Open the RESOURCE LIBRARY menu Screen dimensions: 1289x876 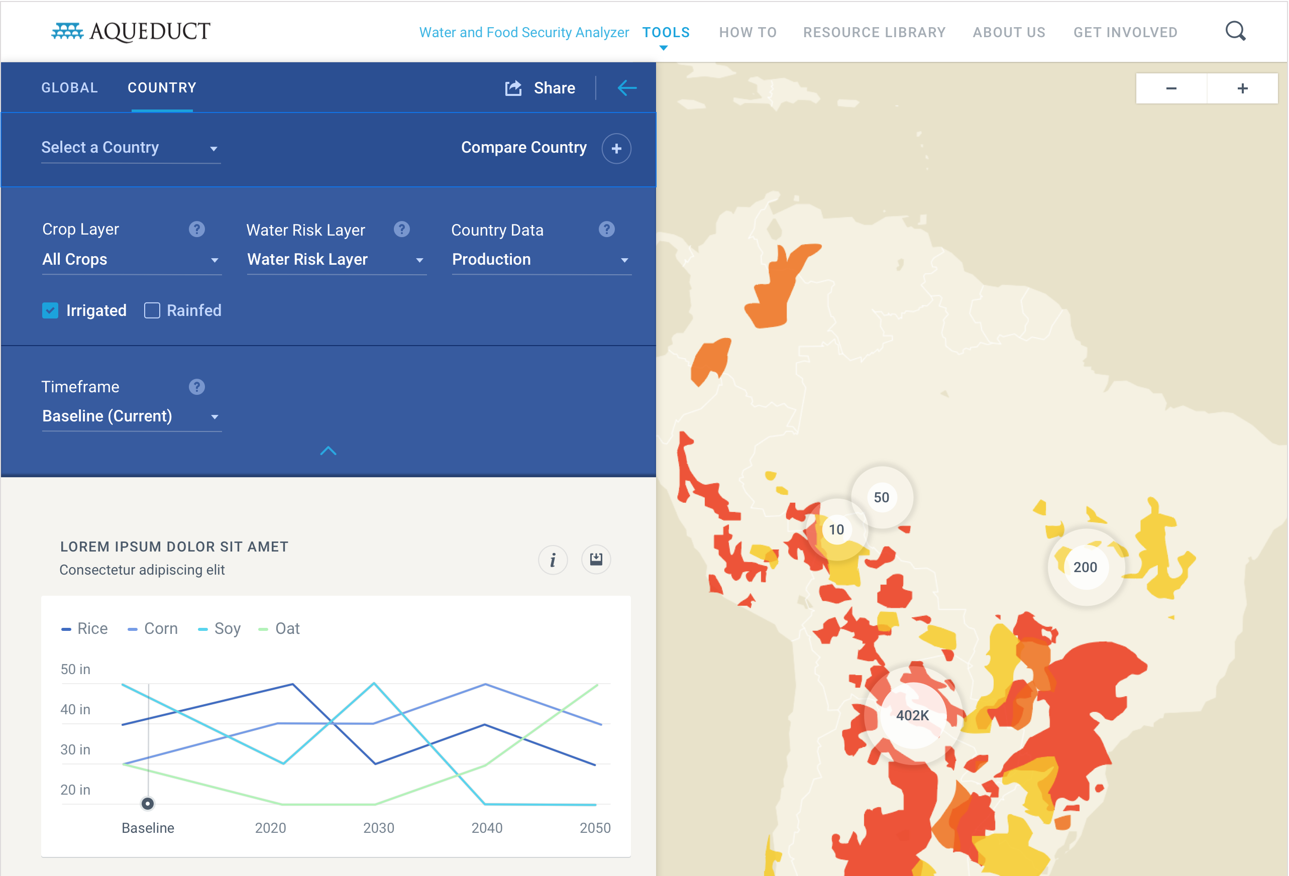[874, 32]
